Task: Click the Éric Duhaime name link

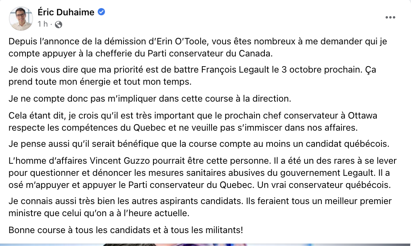Action: click(x=66, y=12)
